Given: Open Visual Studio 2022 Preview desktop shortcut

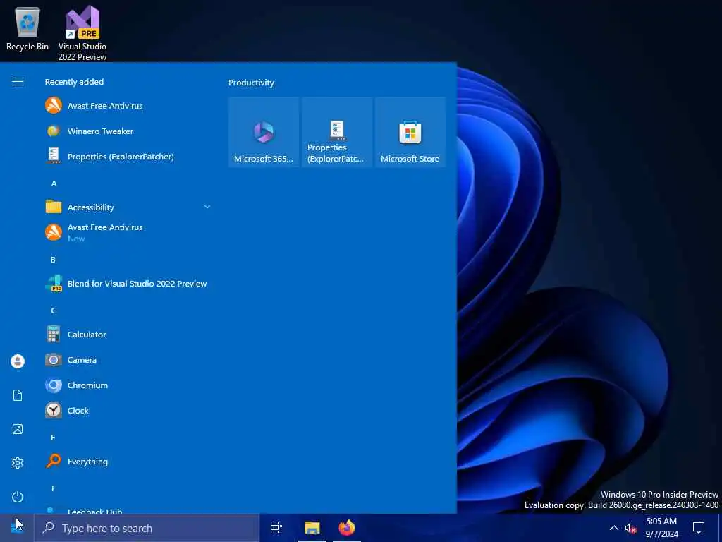Looking at the screenshot, I should tap(82, 32).
